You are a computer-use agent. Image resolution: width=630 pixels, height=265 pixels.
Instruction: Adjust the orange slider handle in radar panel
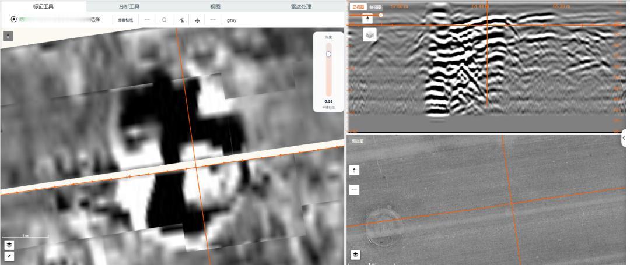(380, 15)
